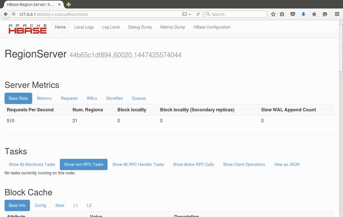Open a new browser tab with the plus button
The height and width of the screenshot is (217, 343).
(68, 5)
